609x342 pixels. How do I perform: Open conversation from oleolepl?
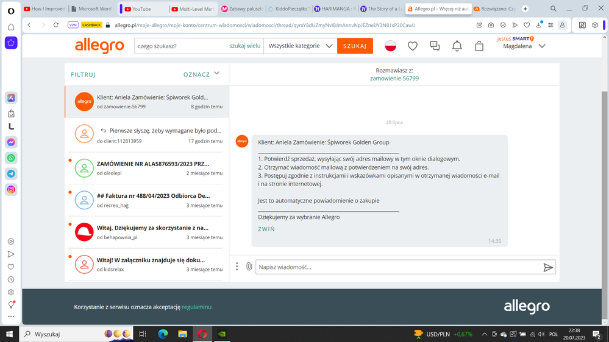(147, 169)
